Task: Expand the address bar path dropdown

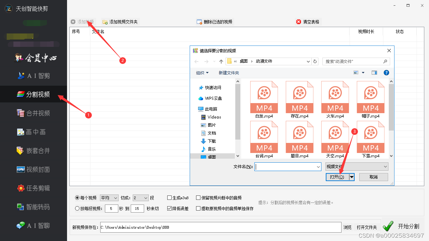Action: (x=308, y=62)
